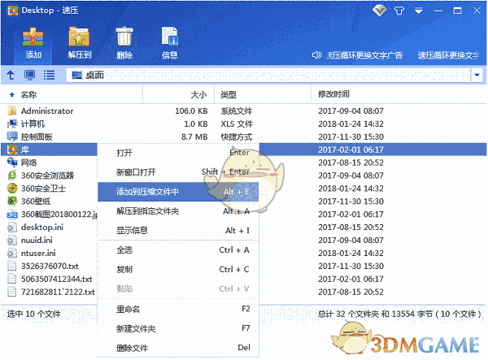Click the speaker announcement icon

point(316,55)
